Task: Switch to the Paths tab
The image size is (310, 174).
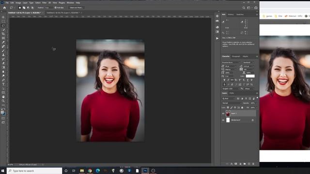Action: 232,93
